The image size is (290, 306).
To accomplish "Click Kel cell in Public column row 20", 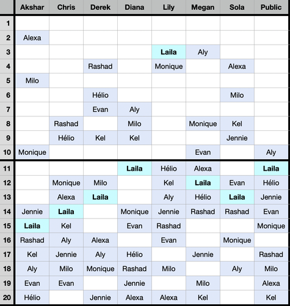I will pos(271,297).
